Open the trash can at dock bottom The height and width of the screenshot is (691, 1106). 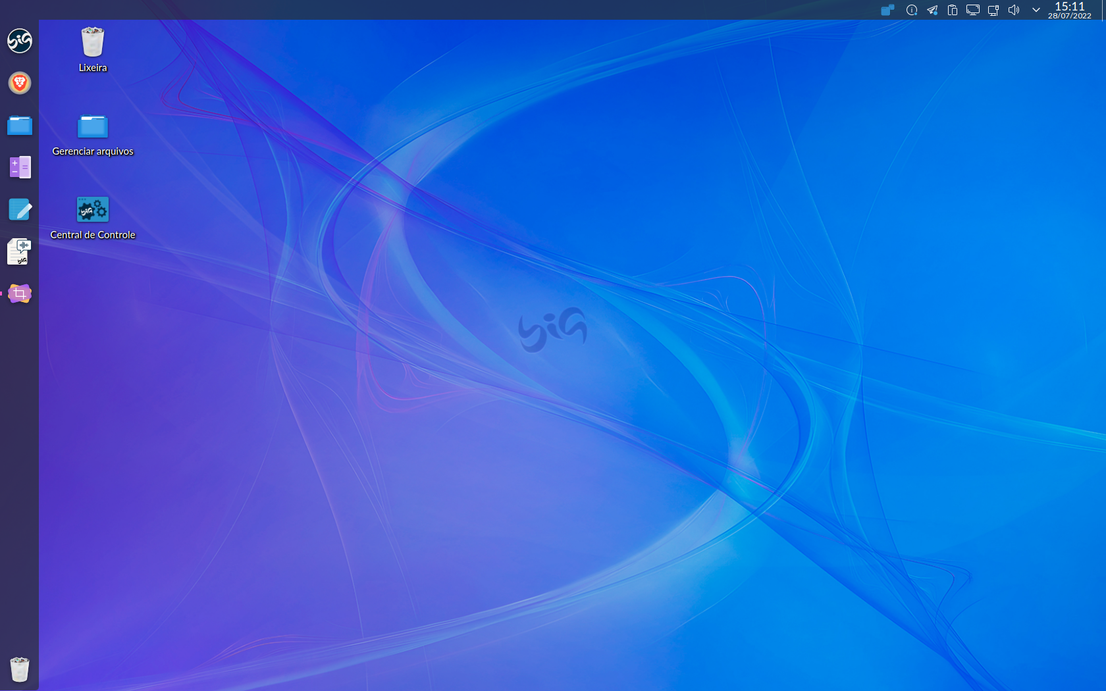coord(19,669)
